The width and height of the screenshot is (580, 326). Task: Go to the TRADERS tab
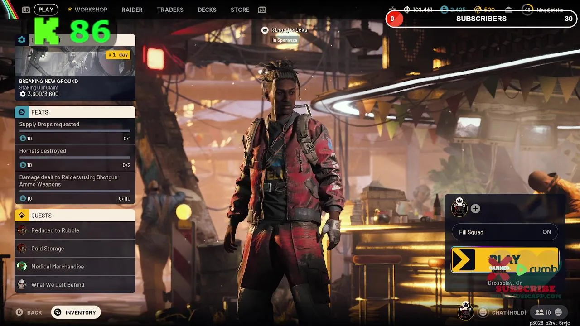(170, 10)
